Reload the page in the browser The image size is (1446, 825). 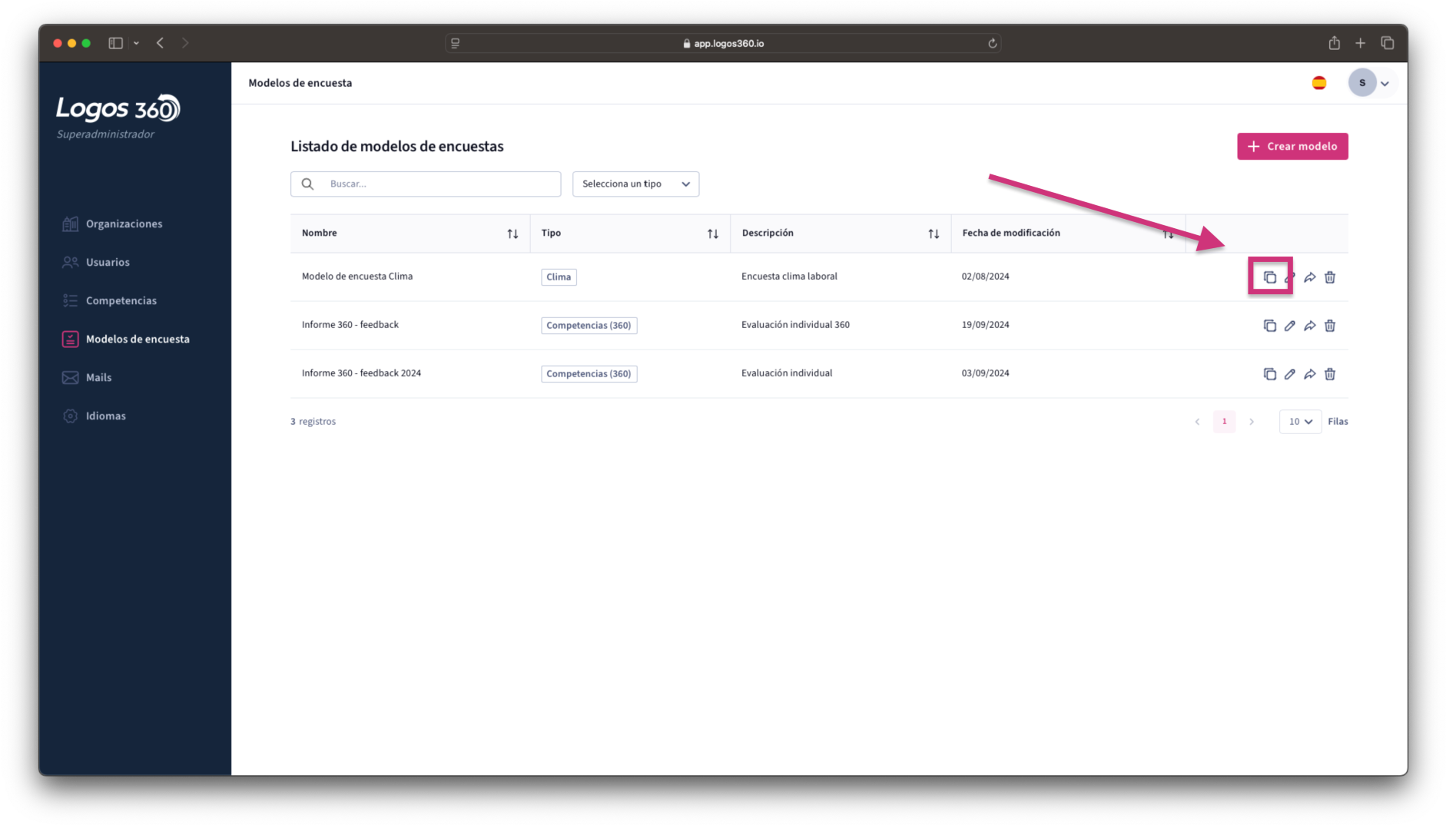(x=993, y=43)
